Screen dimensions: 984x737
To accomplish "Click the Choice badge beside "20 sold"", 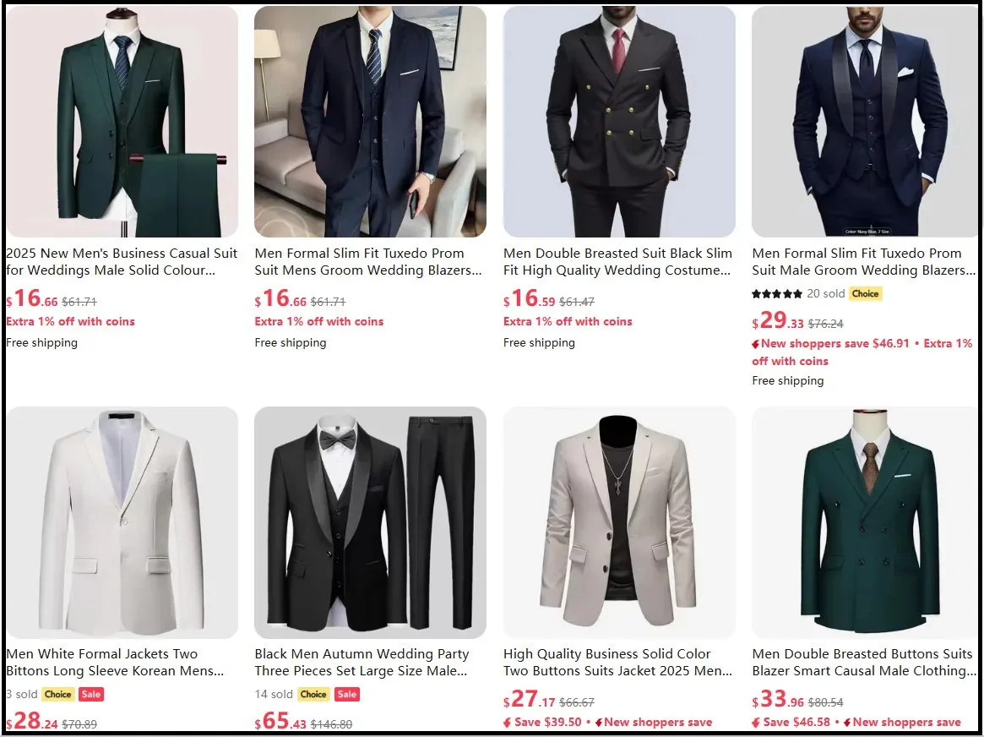I will point(865,294).
